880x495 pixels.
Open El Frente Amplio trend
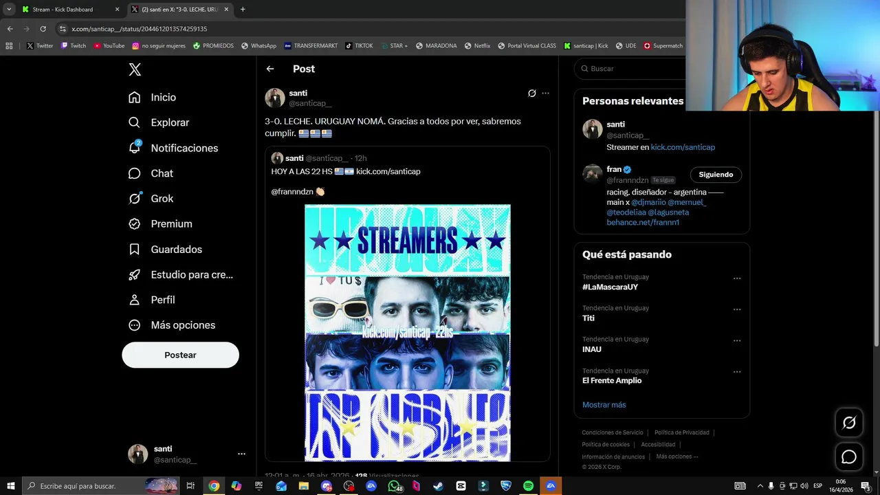612,380
